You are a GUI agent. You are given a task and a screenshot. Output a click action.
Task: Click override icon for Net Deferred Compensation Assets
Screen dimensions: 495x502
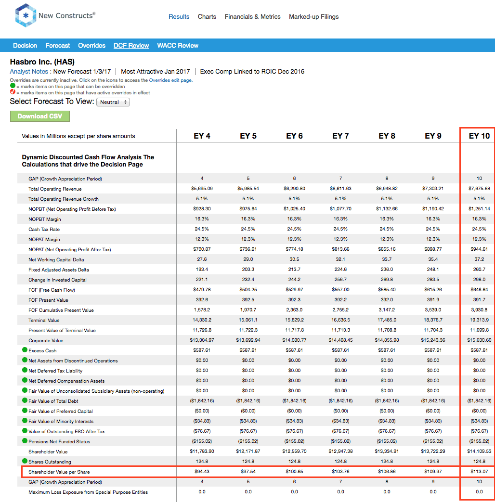tap(25, 380)
